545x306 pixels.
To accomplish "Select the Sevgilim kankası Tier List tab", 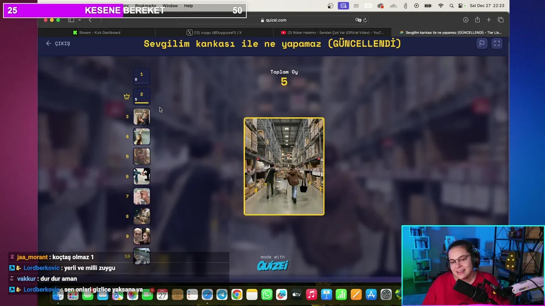I will click(x=450, y=32).
